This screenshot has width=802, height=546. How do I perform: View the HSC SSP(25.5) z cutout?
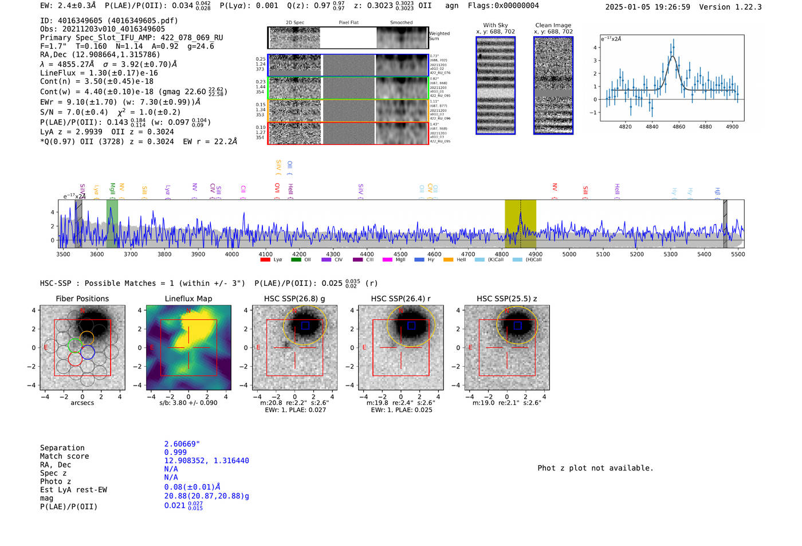[x=507, y=347]
